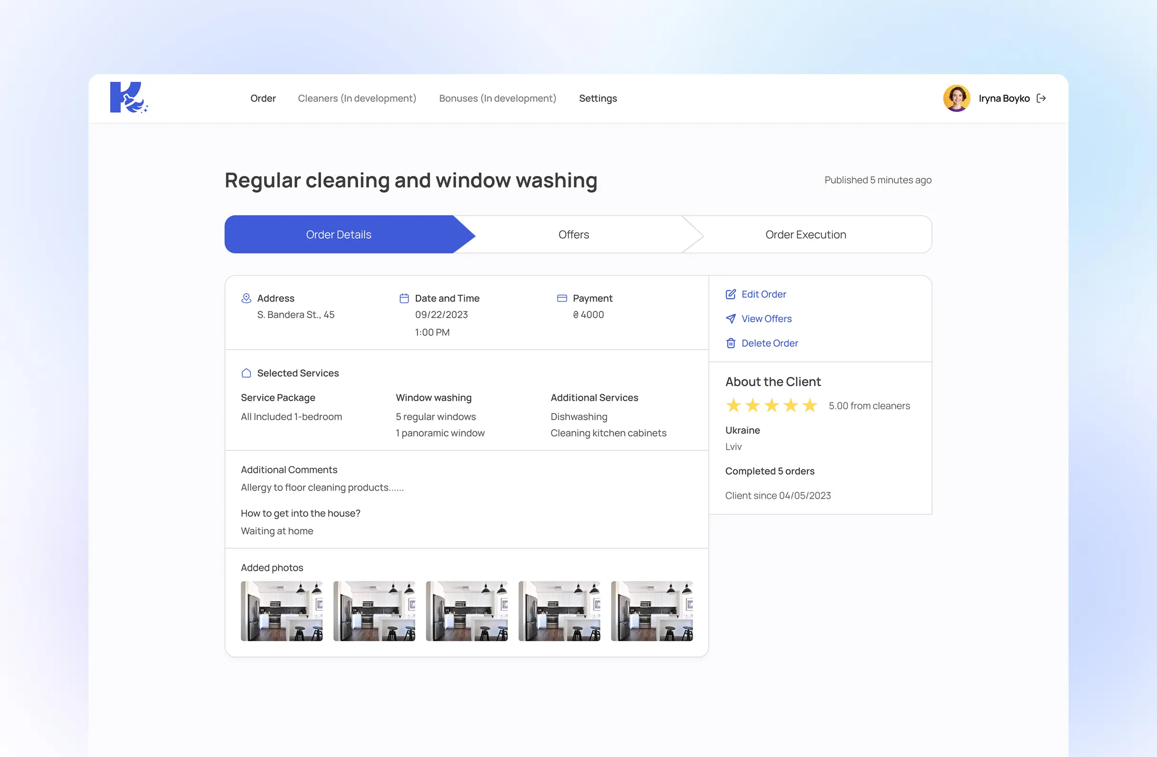Screen dimensions: 1157x757
Task: Open Cleaners (In development) menu item
Action: click(x=357, y=98)
